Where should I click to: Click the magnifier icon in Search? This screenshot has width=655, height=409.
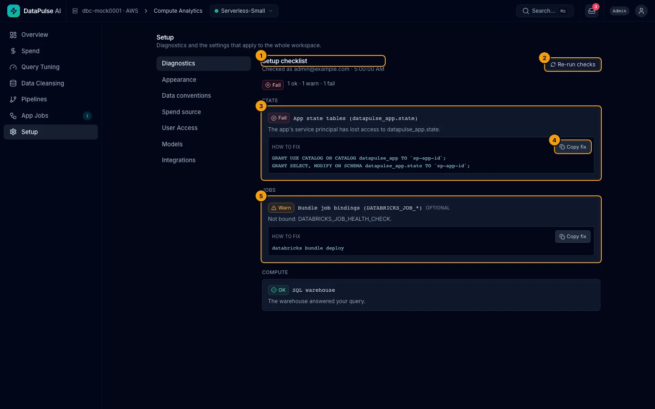(526, 11)
